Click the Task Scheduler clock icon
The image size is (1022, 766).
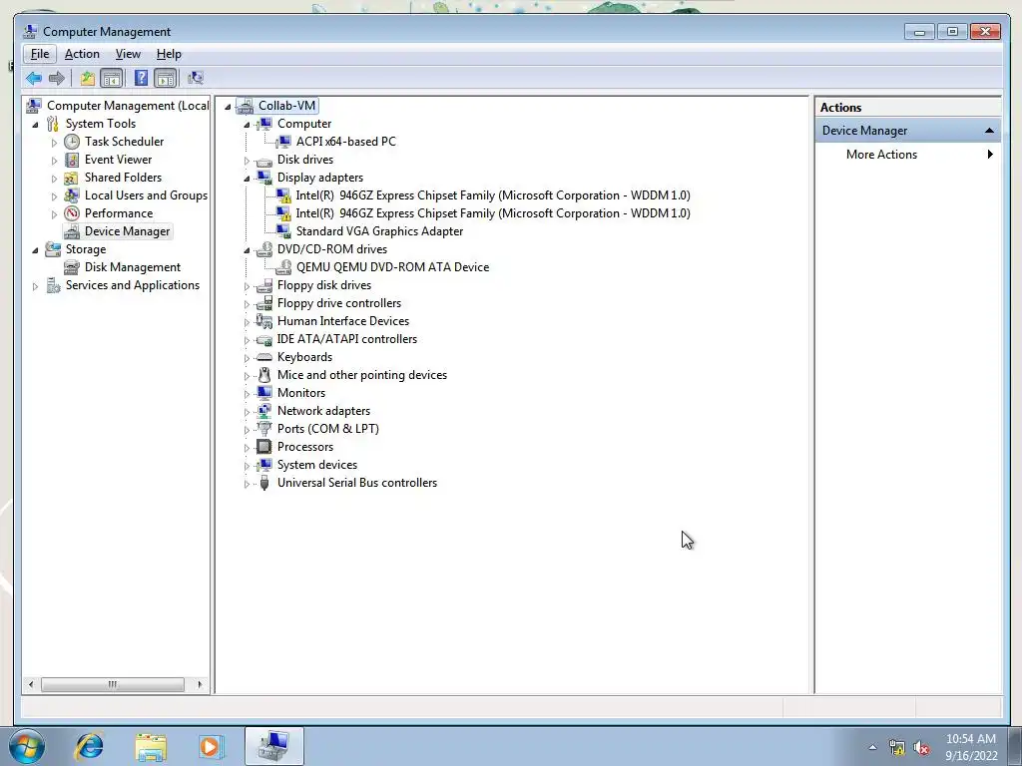tap(72, 142)
